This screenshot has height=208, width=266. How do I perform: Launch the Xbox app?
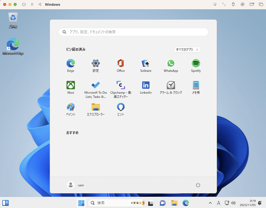point(70,88)
